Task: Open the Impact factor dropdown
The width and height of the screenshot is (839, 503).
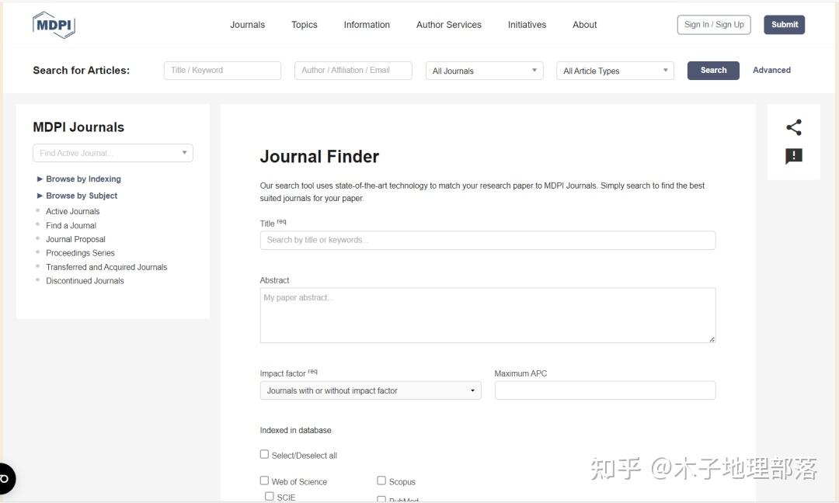Action: (371, 390)
